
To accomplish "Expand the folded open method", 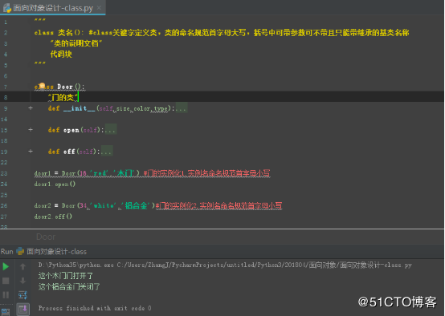I will pyautogui.click(x=31, y=129).
